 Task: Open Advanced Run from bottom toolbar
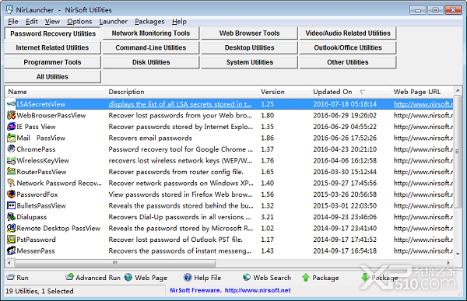93,278
